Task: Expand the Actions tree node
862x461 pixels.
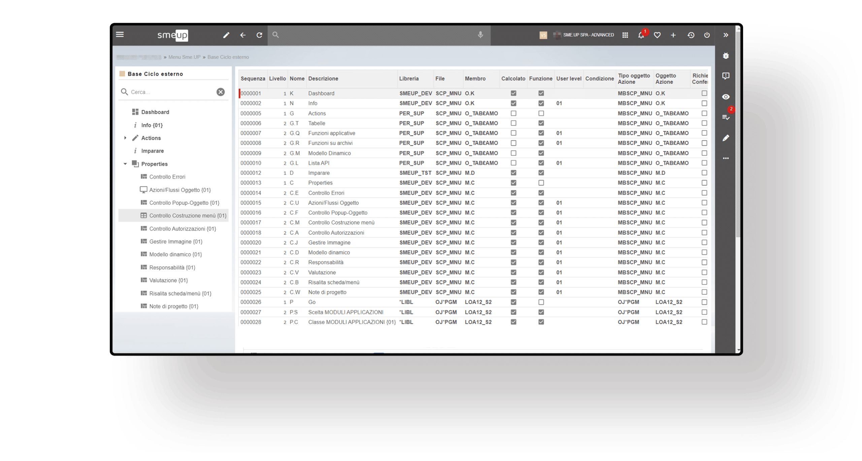Action: 125,138
